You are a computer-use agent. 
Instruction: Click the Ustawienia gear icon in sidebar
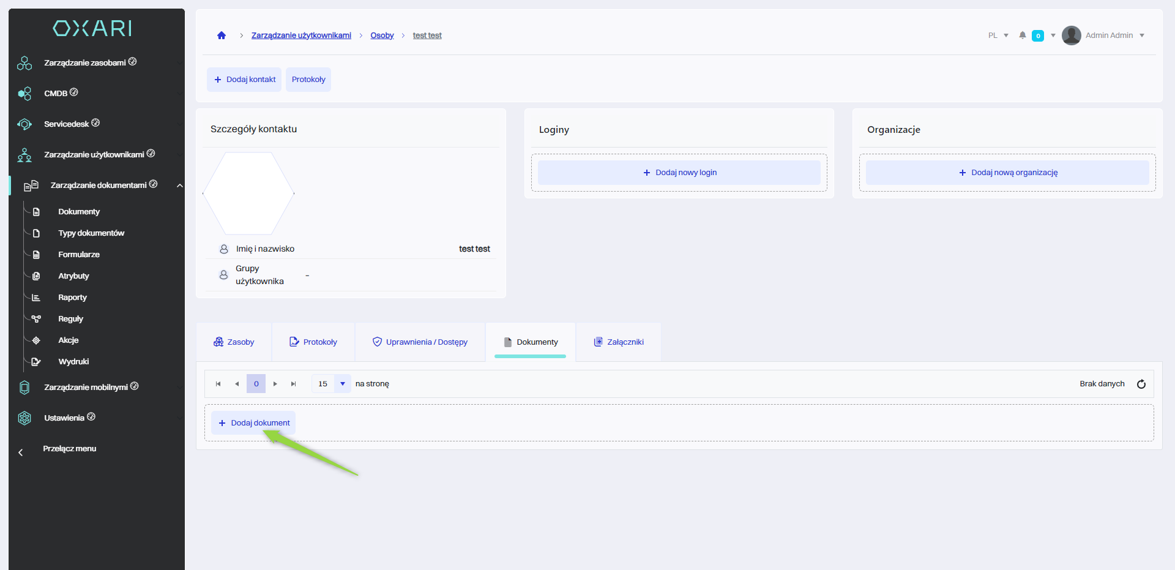point(24,418)
